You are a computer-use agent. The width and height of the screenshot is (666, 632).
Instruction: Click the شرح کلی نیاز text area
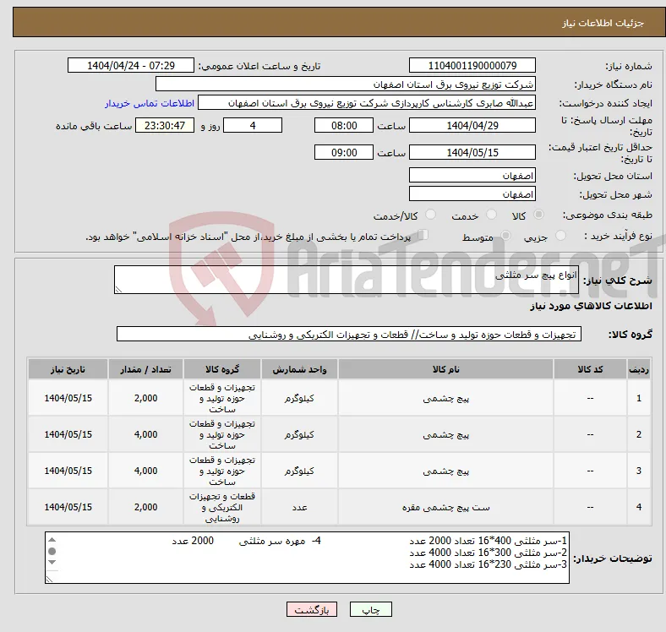click(x=347, y=280)
